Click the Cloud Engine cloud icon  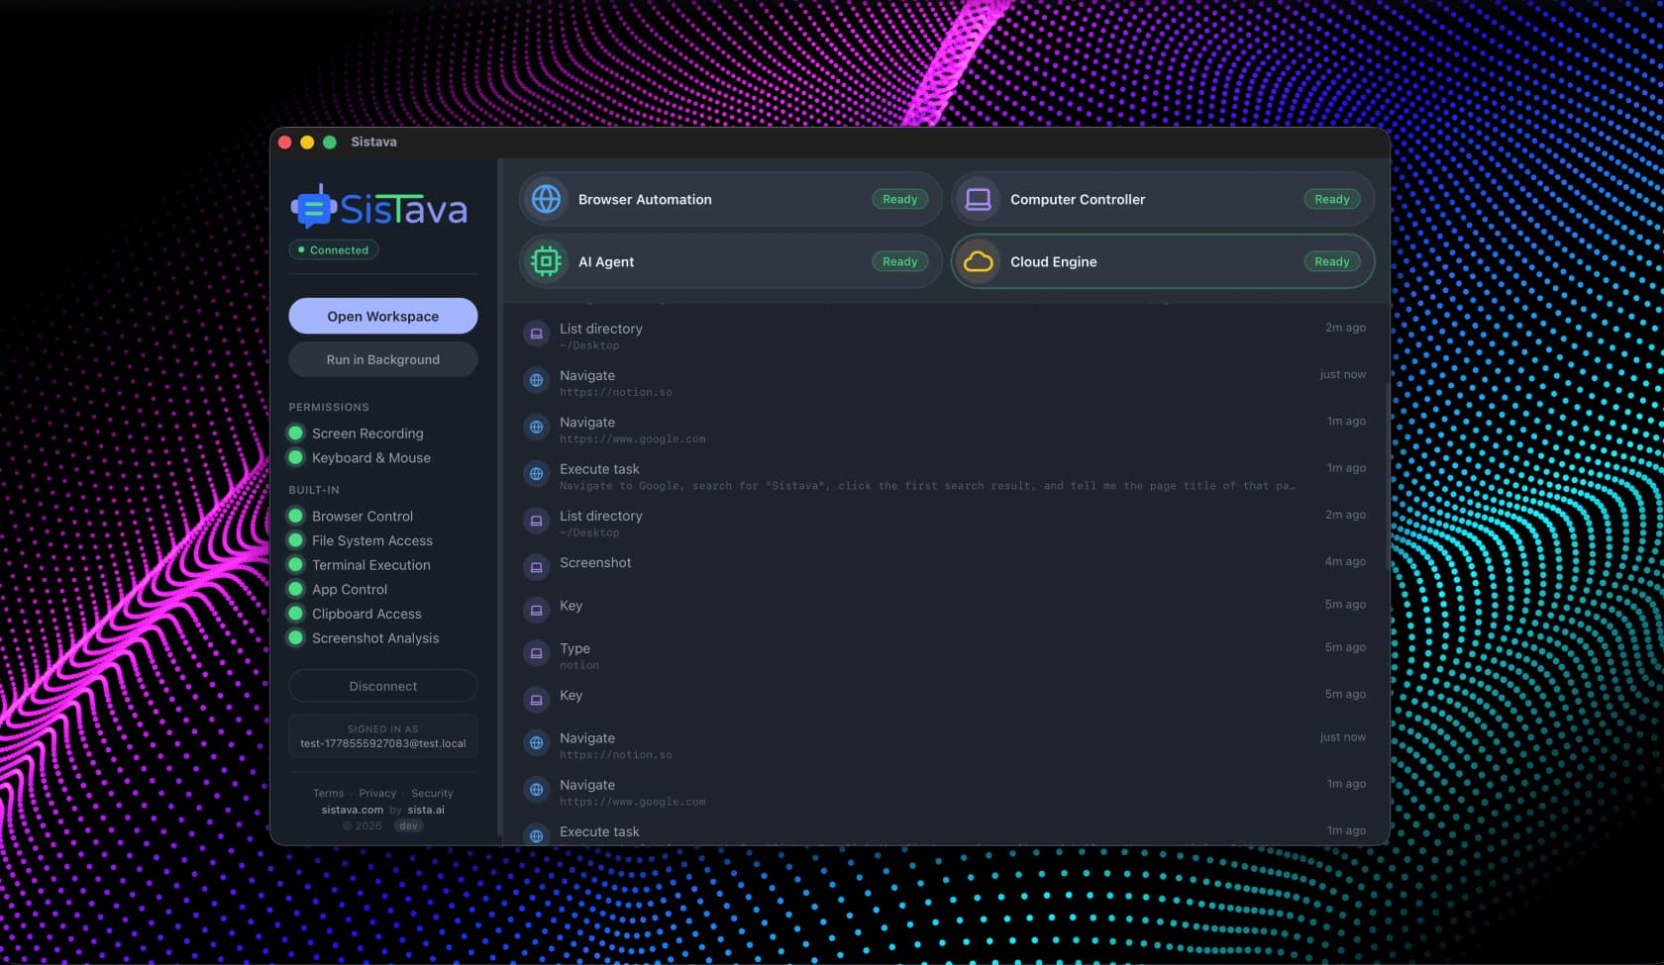tap(978, 261)
